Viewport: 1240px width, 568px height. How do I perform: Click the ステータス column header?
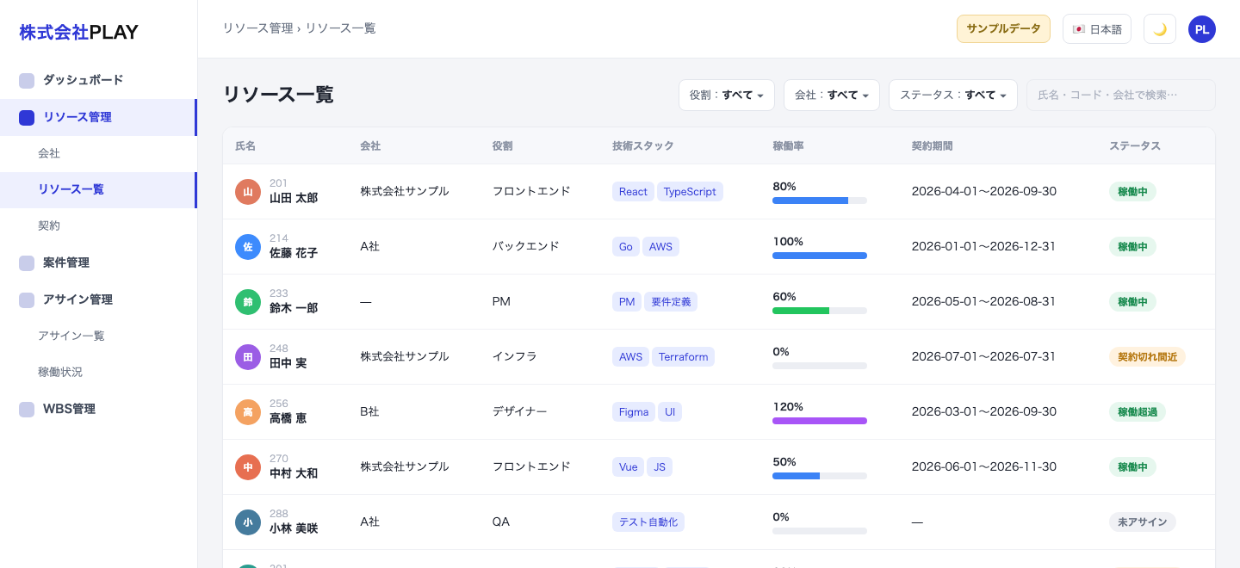[x=1135, y=146]
